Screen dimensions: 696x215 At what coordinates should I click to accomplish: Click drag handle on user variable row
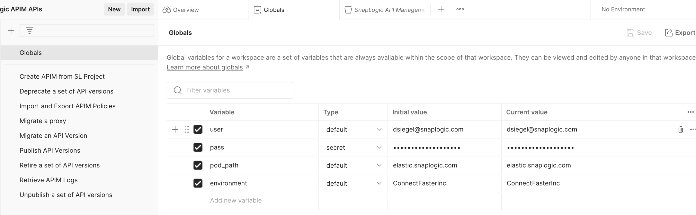coord(187,130)
